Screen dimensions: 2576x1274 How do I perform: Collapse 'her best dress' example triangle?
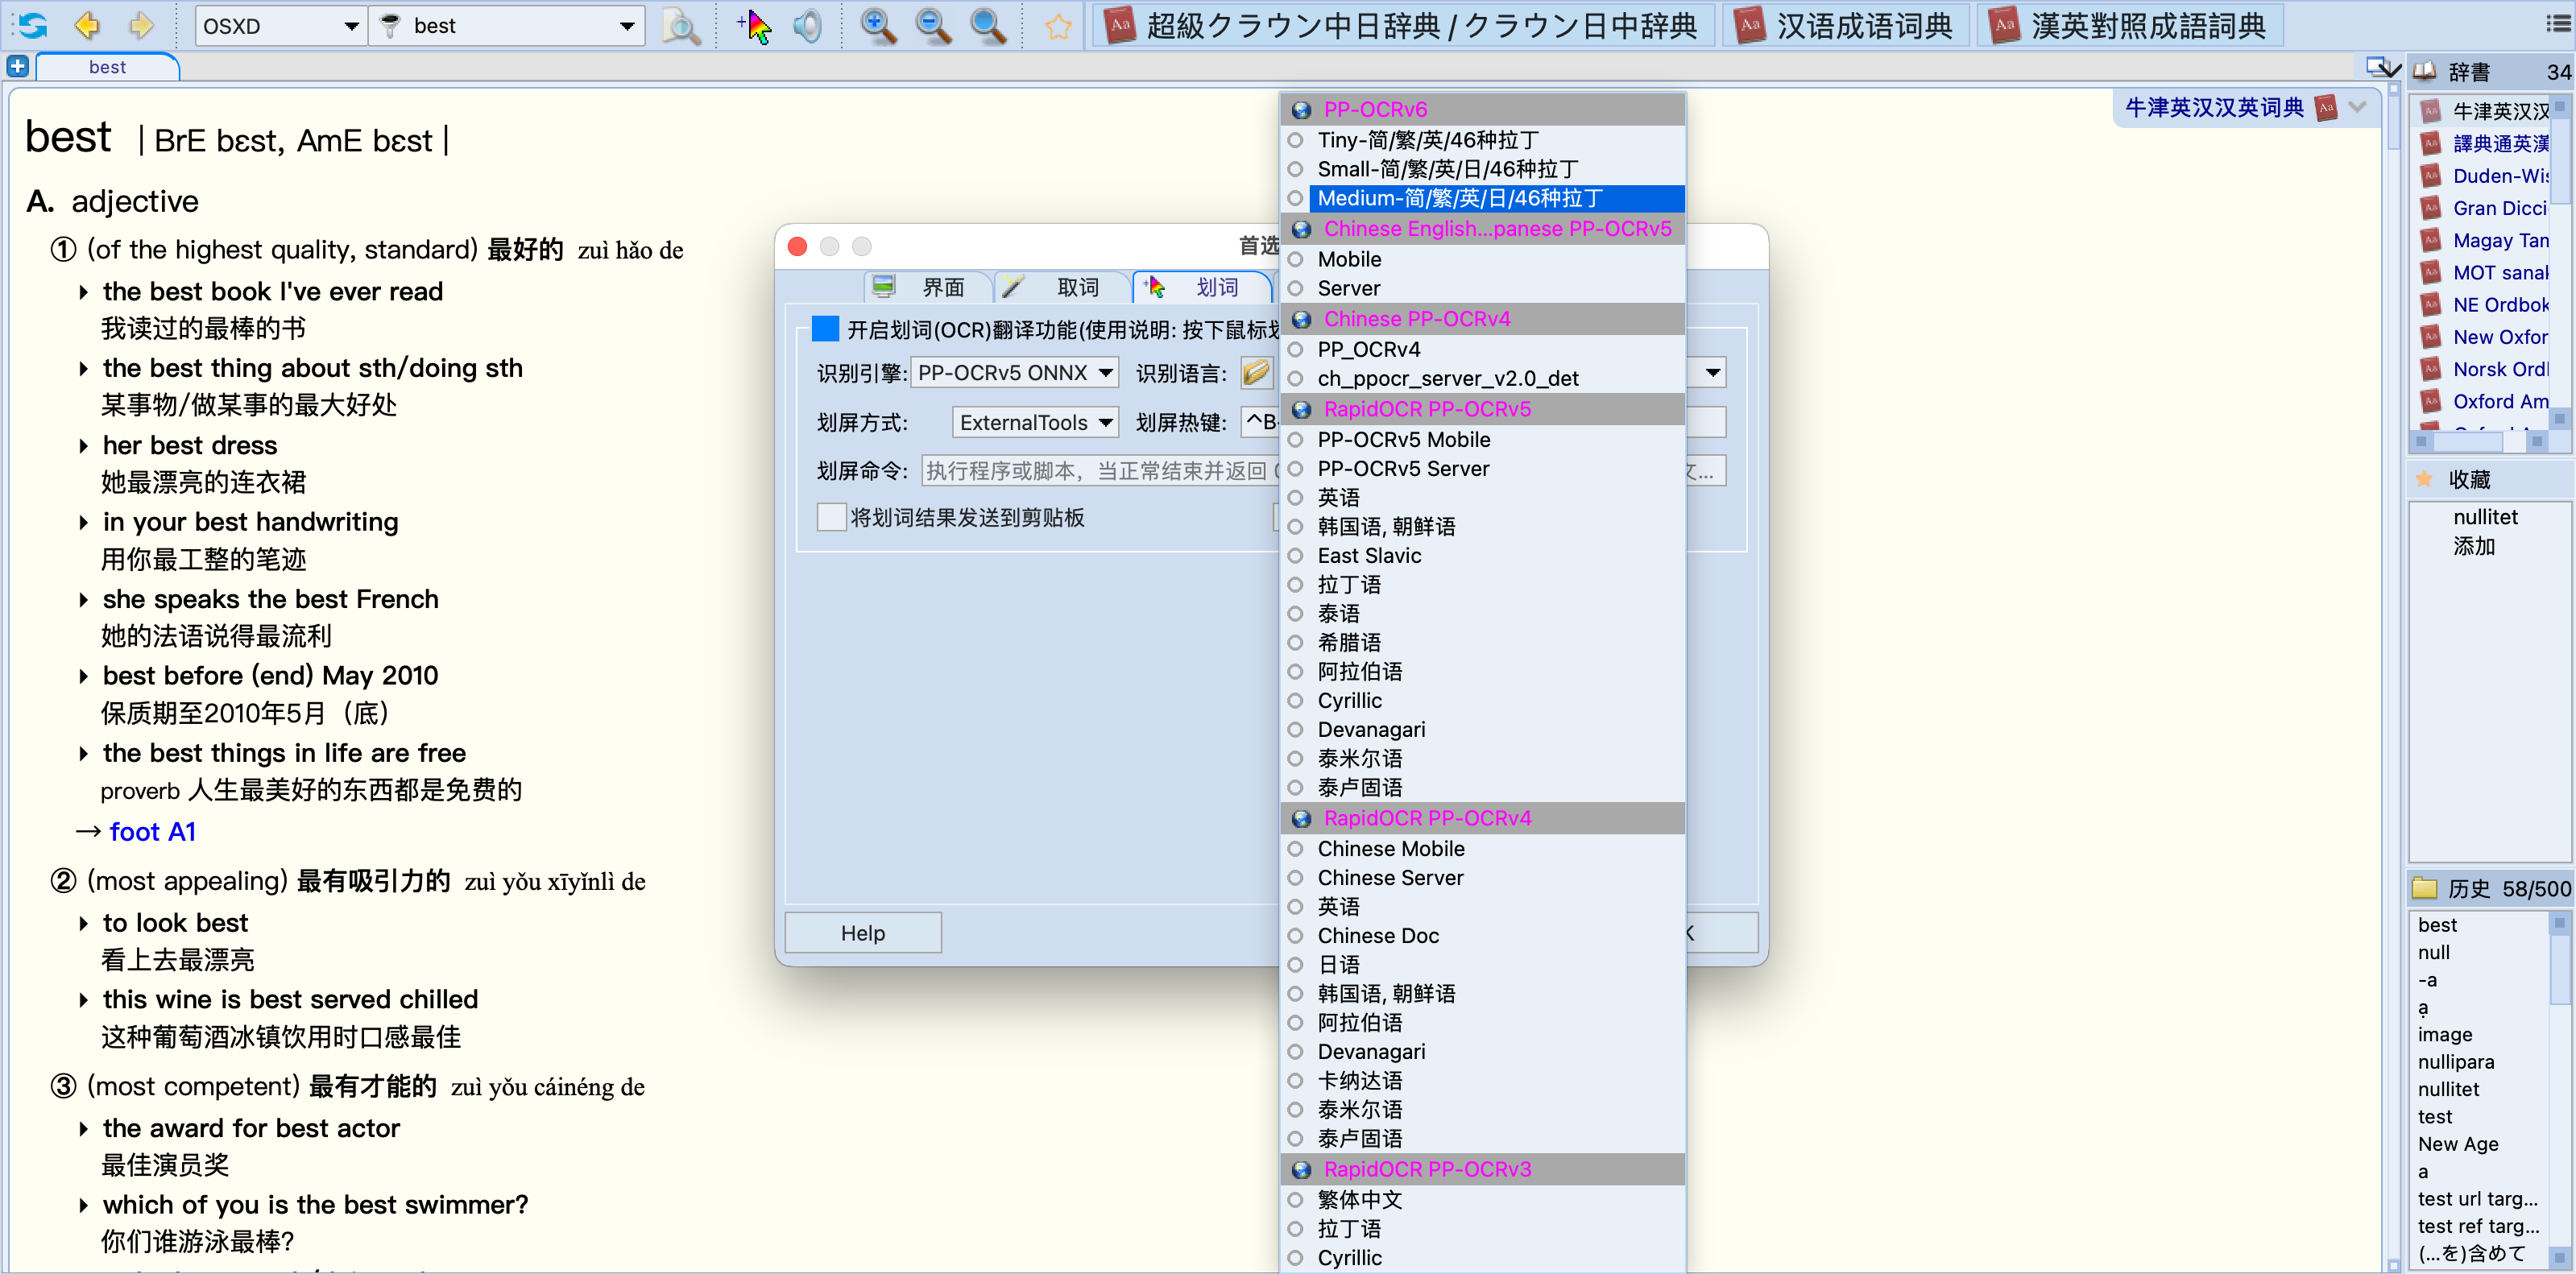(84, 446)
